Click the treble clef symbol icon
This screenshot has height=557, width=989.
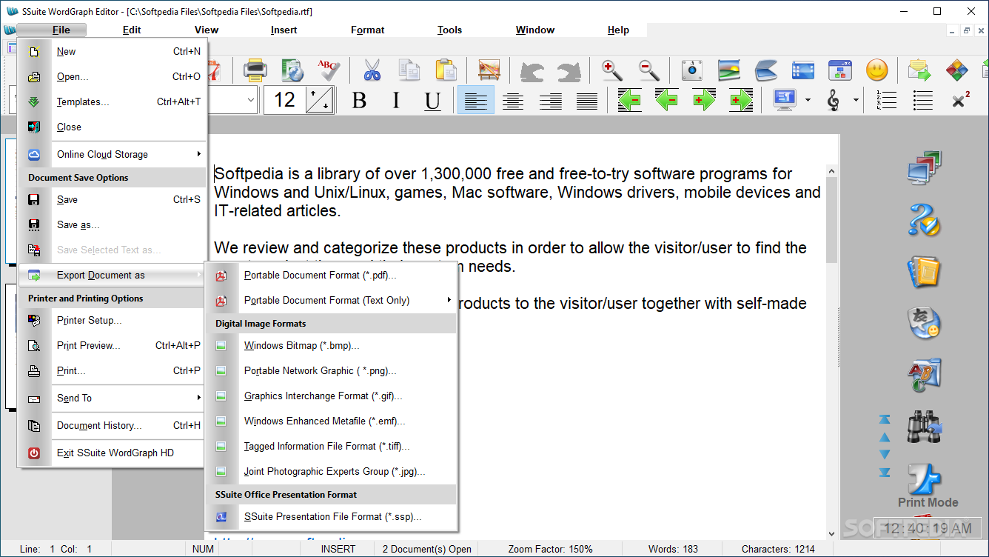(834, 100)
